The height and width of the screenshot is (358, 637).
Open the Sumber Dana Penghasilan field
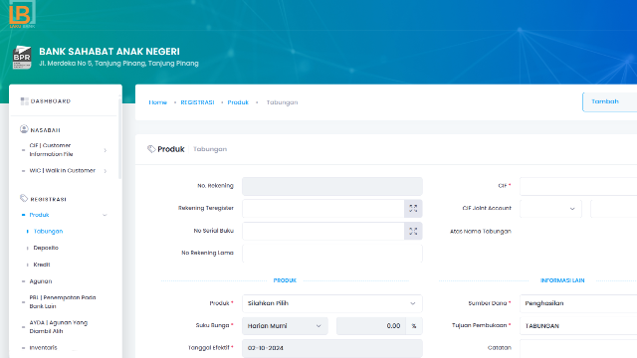(x=578, y=303)
